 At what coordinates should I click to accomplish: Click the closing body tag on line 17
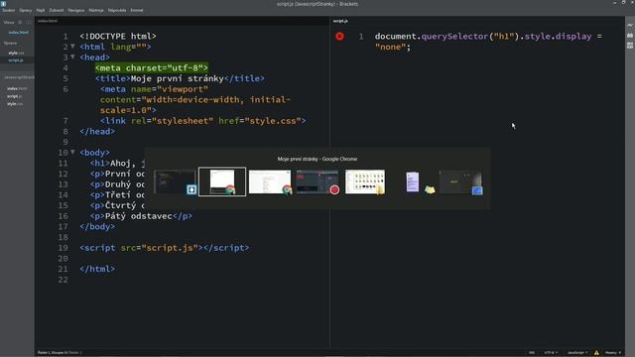tap(97, 227)
